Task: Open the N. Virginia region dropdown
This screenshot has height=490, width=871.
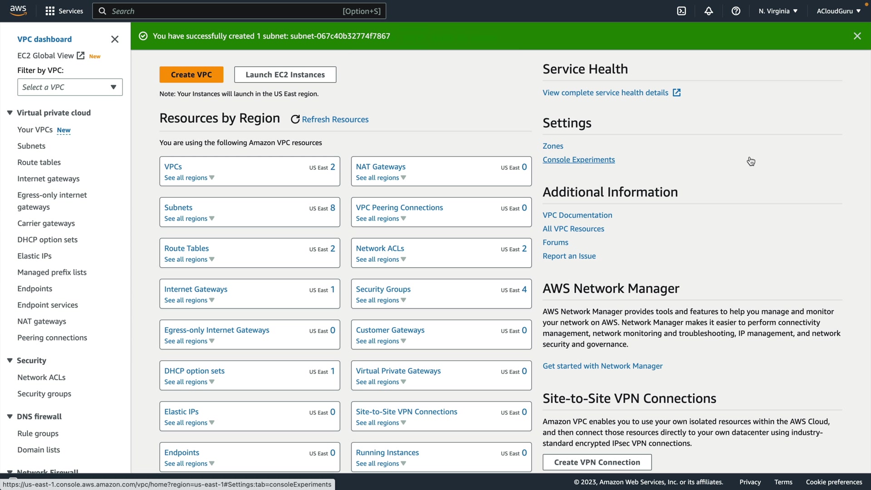Action: [778, 11]
